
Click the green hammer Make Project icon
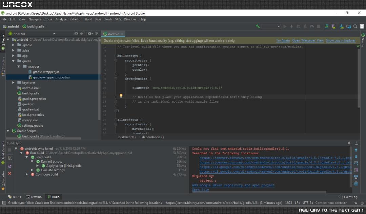point(258,26)
